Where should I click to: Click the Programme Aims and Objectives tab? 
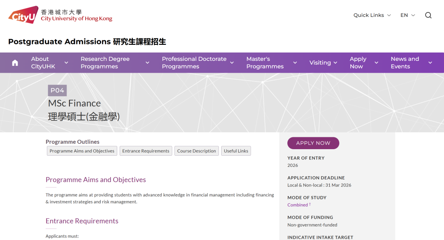82,151
